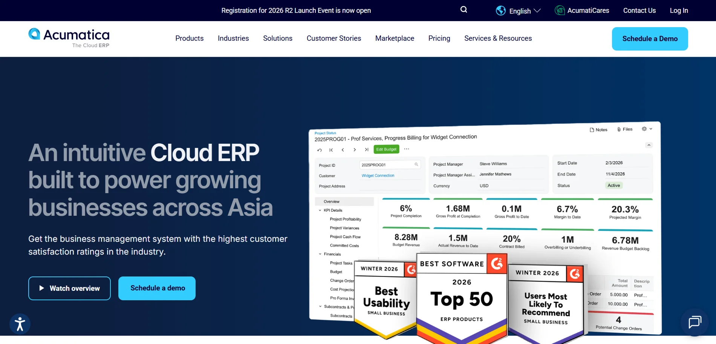Click the search magnifier icon in top bar
716x344 pixels.
pos(464,10)
